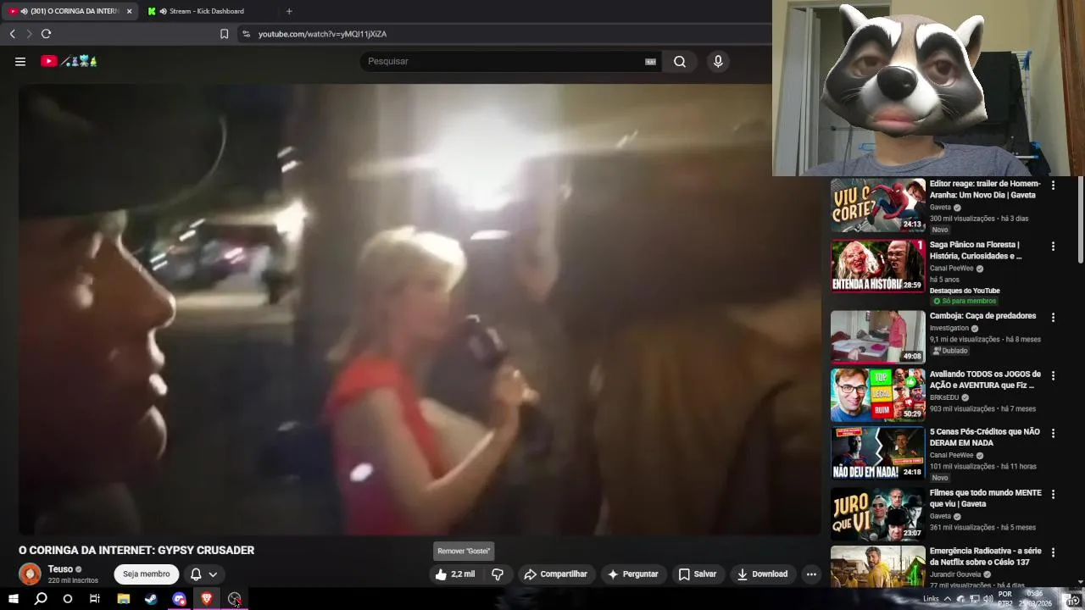The image size is (1085, 610).
Task: Open the Windows notification center
Action: (x=1071, y=600)
